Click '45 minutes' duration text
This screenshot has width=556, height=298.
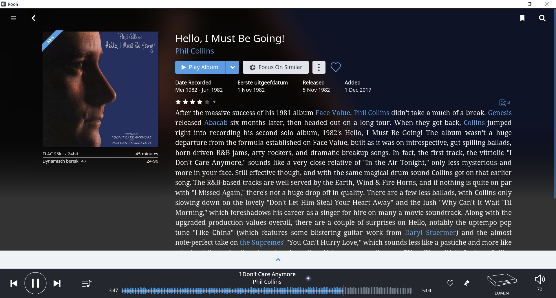(147, 154)
